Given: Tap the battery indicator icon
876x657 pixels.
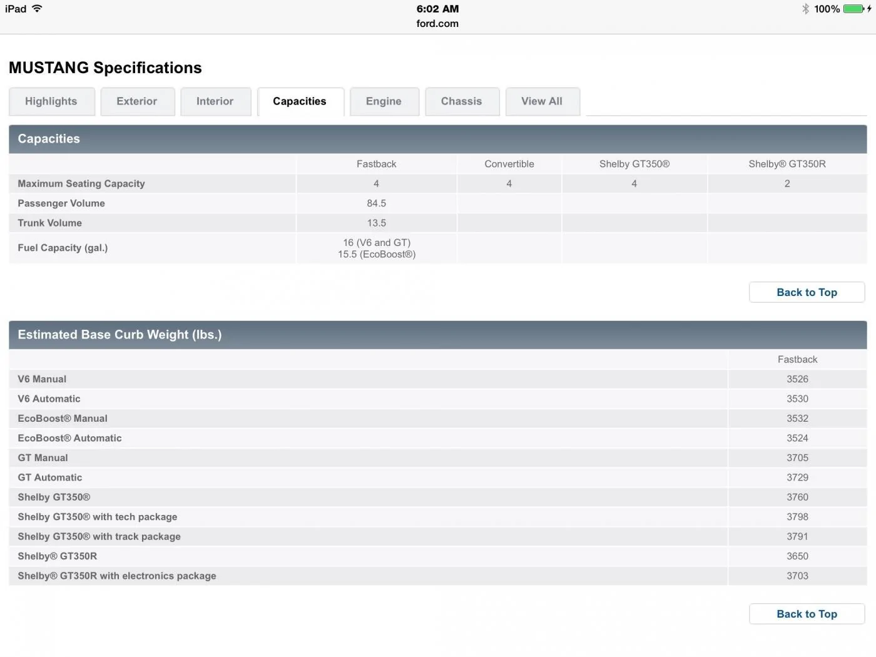Looking at the screenshot, I should pyautogui.click(x=857, y=9).
